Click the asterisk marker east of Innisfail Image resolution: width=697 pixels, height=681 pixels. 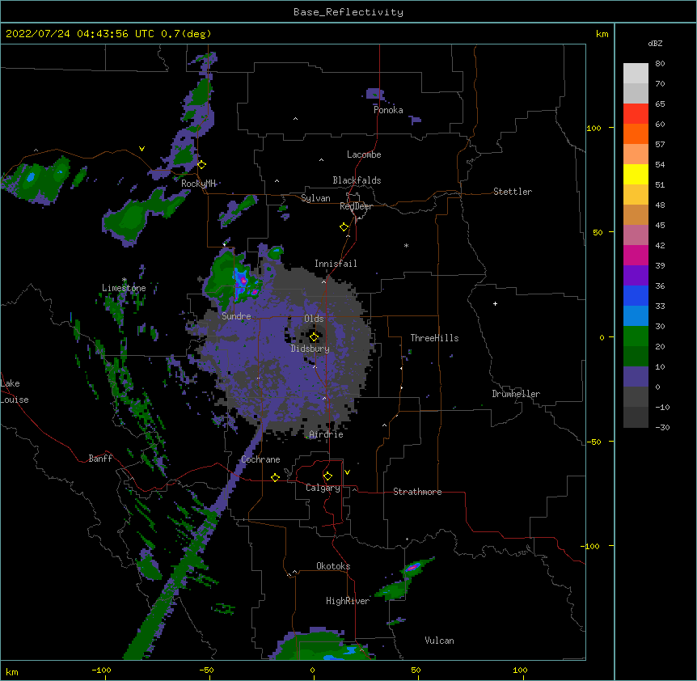[x=406, y=245]
